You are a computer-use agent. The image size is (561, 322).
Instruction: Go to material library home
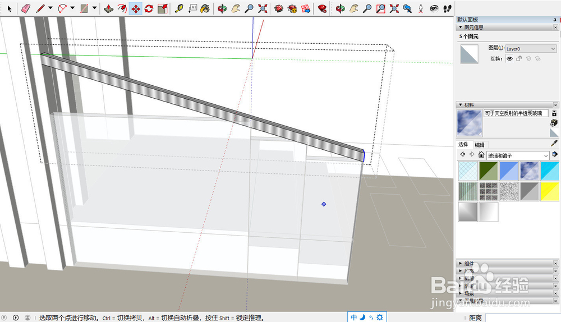click(481, 154)
